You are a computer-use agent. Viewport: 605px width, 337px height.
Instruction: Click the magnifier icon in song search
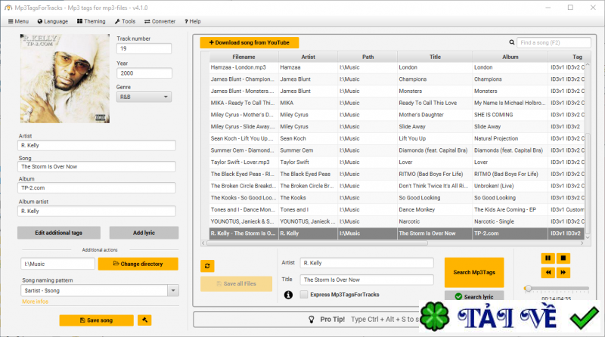pos(512,43)
